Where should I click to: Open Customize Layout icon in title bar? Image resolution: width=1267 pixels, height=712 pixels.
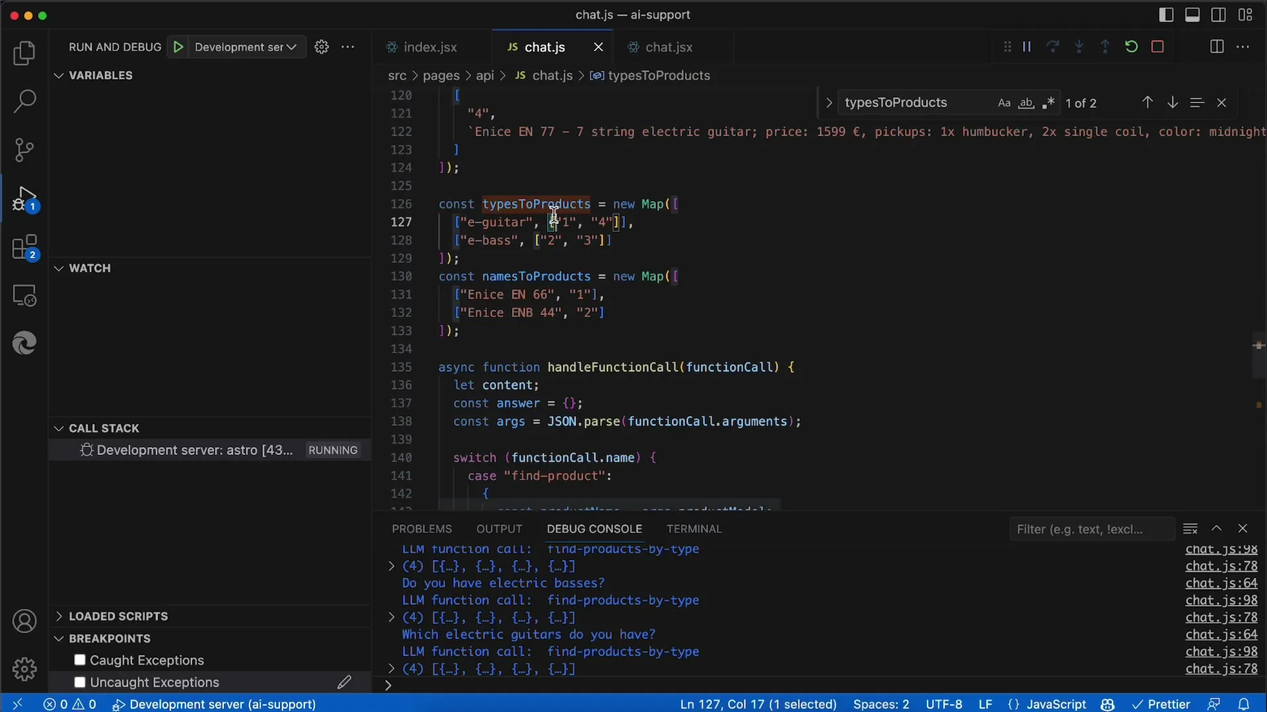point(1246,15)
